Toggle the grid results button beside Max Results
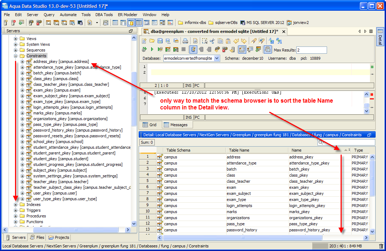386x251 pixels. click(242, 49)
